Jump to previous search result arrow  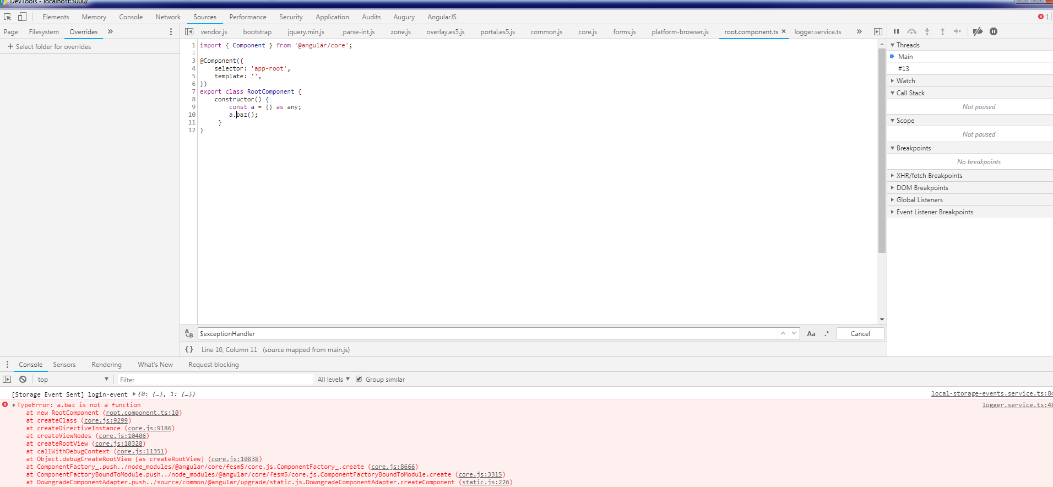coord(783,333)
